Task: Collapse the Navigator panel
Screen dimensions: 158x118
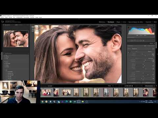Action: point(4,25)
